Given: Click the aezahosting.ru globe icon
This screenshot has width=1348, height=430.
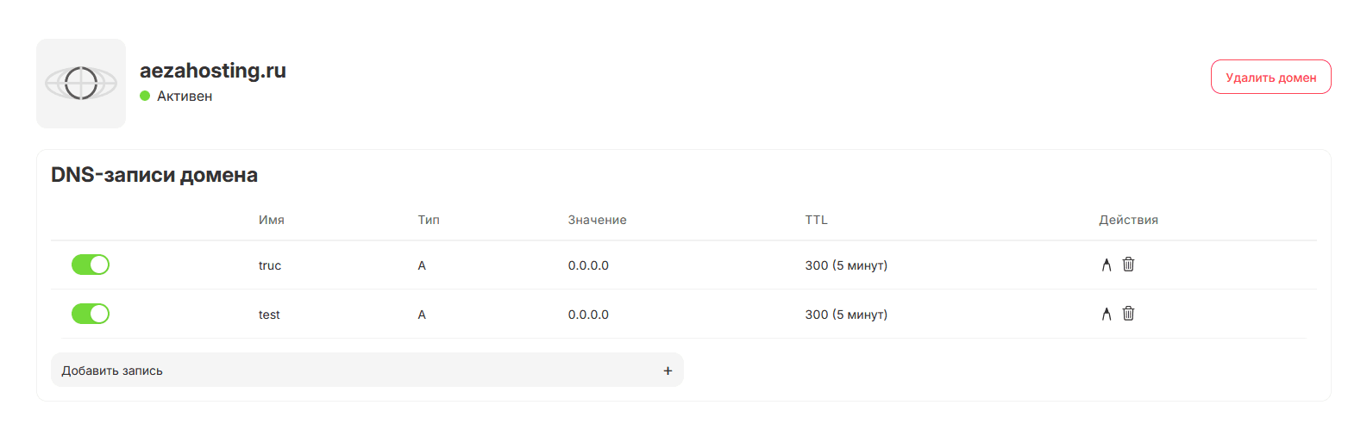Looking at the screenshot, I should click(81, 84).
